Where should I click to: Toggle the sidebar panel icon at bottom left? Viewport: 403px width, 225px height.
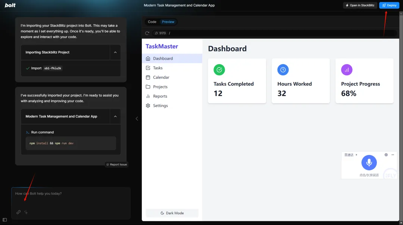4,220
